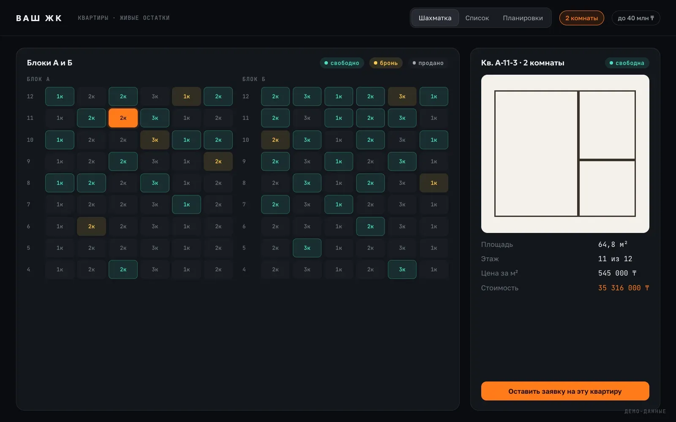Image resolution: width=676 pixels, height=422 pixels.
Task: Select Block Б floor 12 last 1к apartment
Action: pyautogui.click(x=433, y=96)
